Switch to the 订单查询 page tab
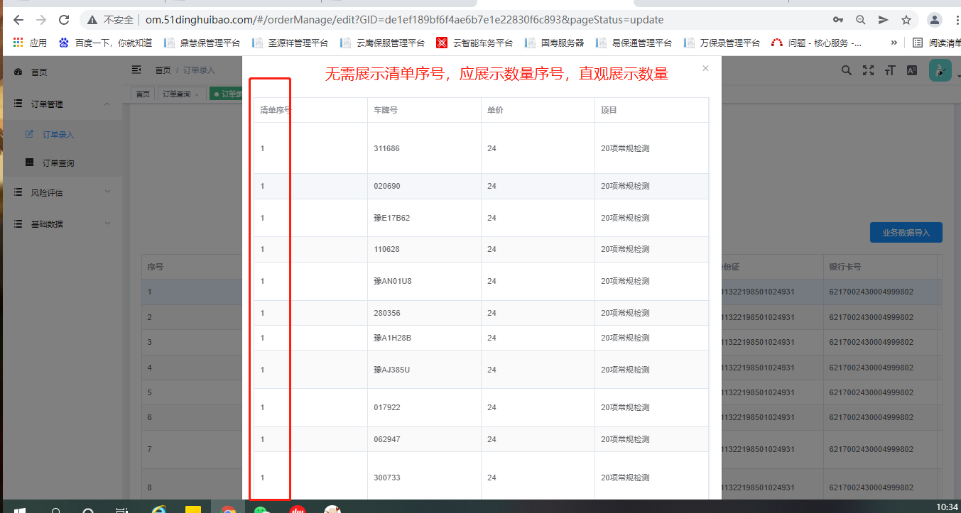Viewport: 961px width, 513px height. 180,94
